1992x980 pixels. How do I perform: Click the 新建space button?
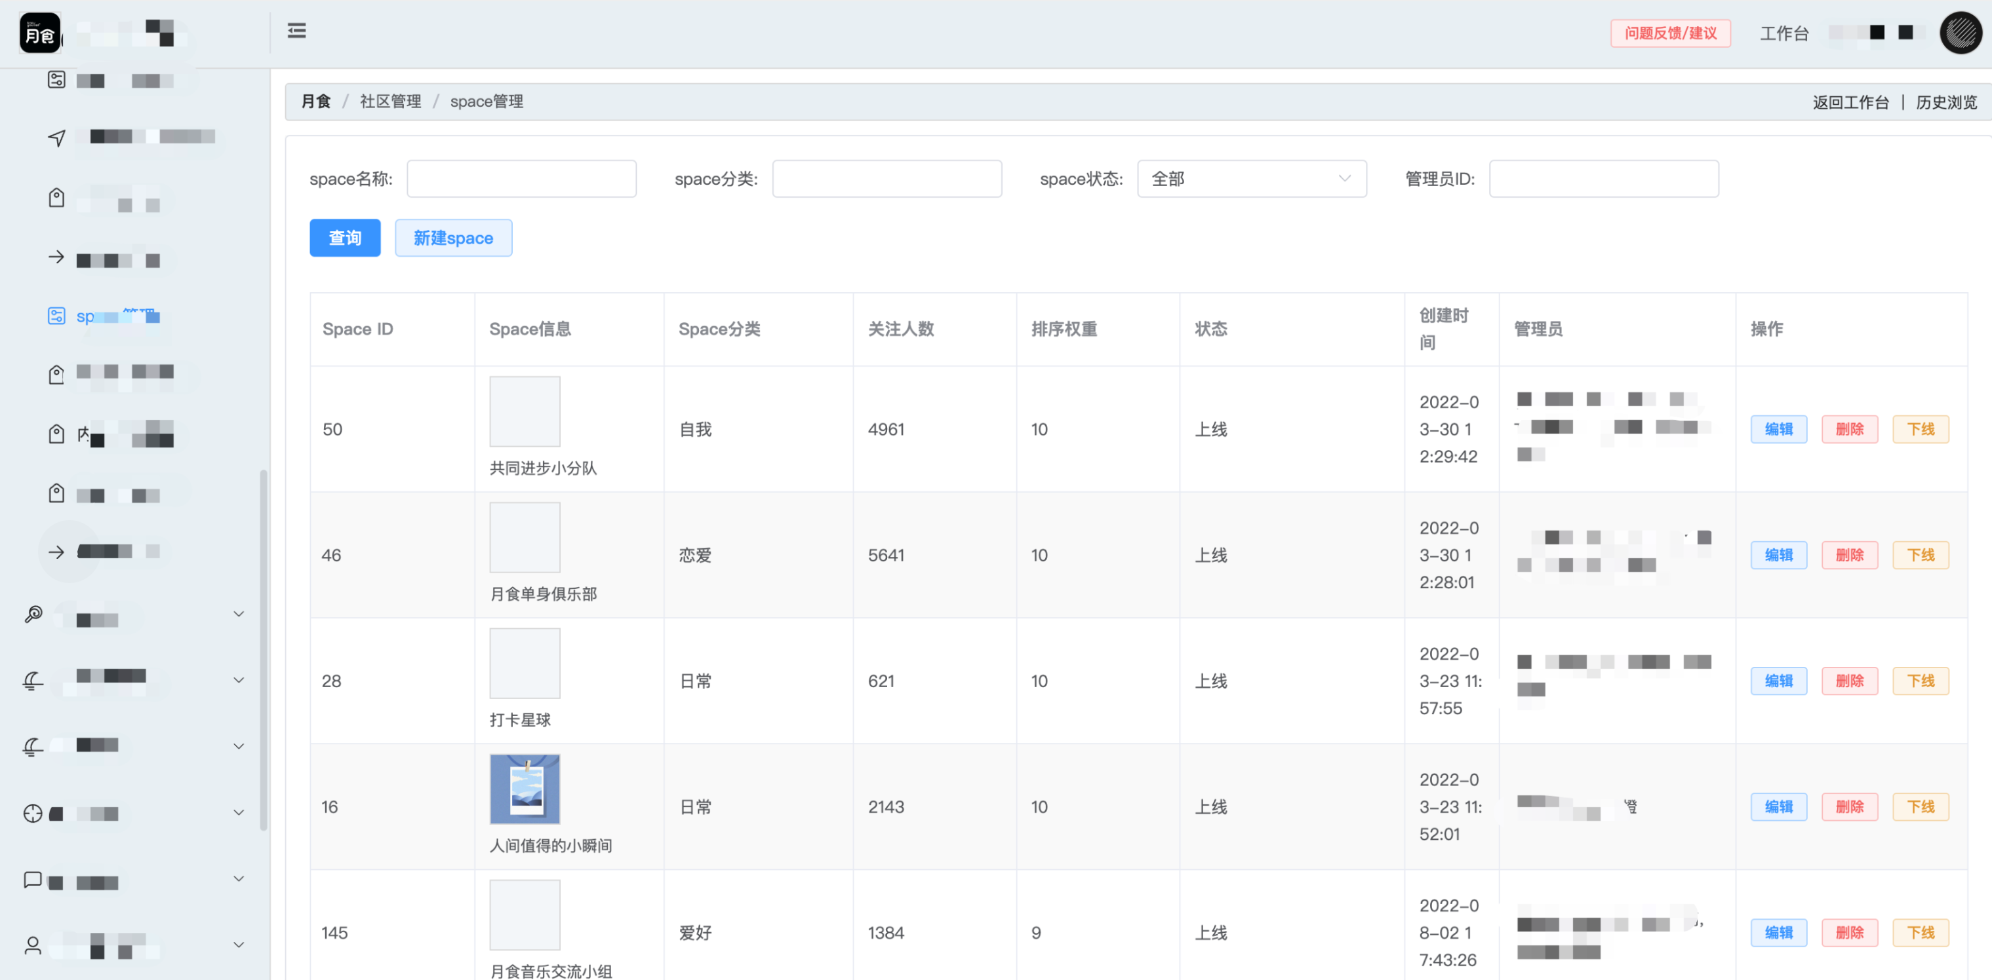pyautogui.click(x=453, y=238)
